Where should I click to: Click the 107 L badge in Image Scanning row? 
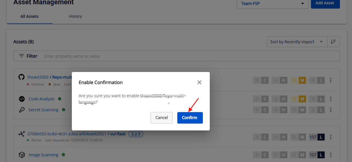(x=317, y=155)
